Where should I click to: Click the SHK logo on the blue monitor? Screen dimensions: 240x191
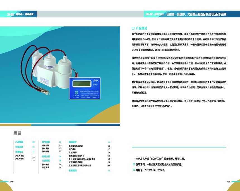pyautogui.click(x=96, y=80)
